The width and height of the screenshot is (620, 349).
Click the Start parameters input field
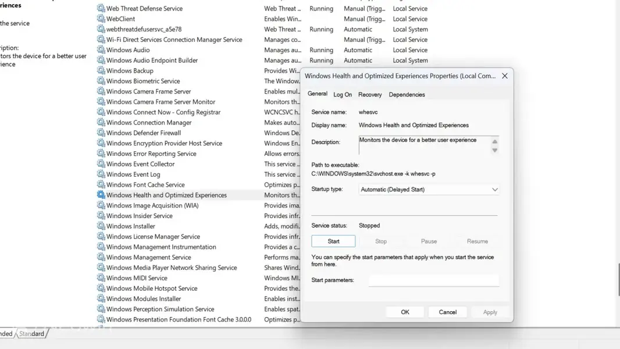coord(434,280)
